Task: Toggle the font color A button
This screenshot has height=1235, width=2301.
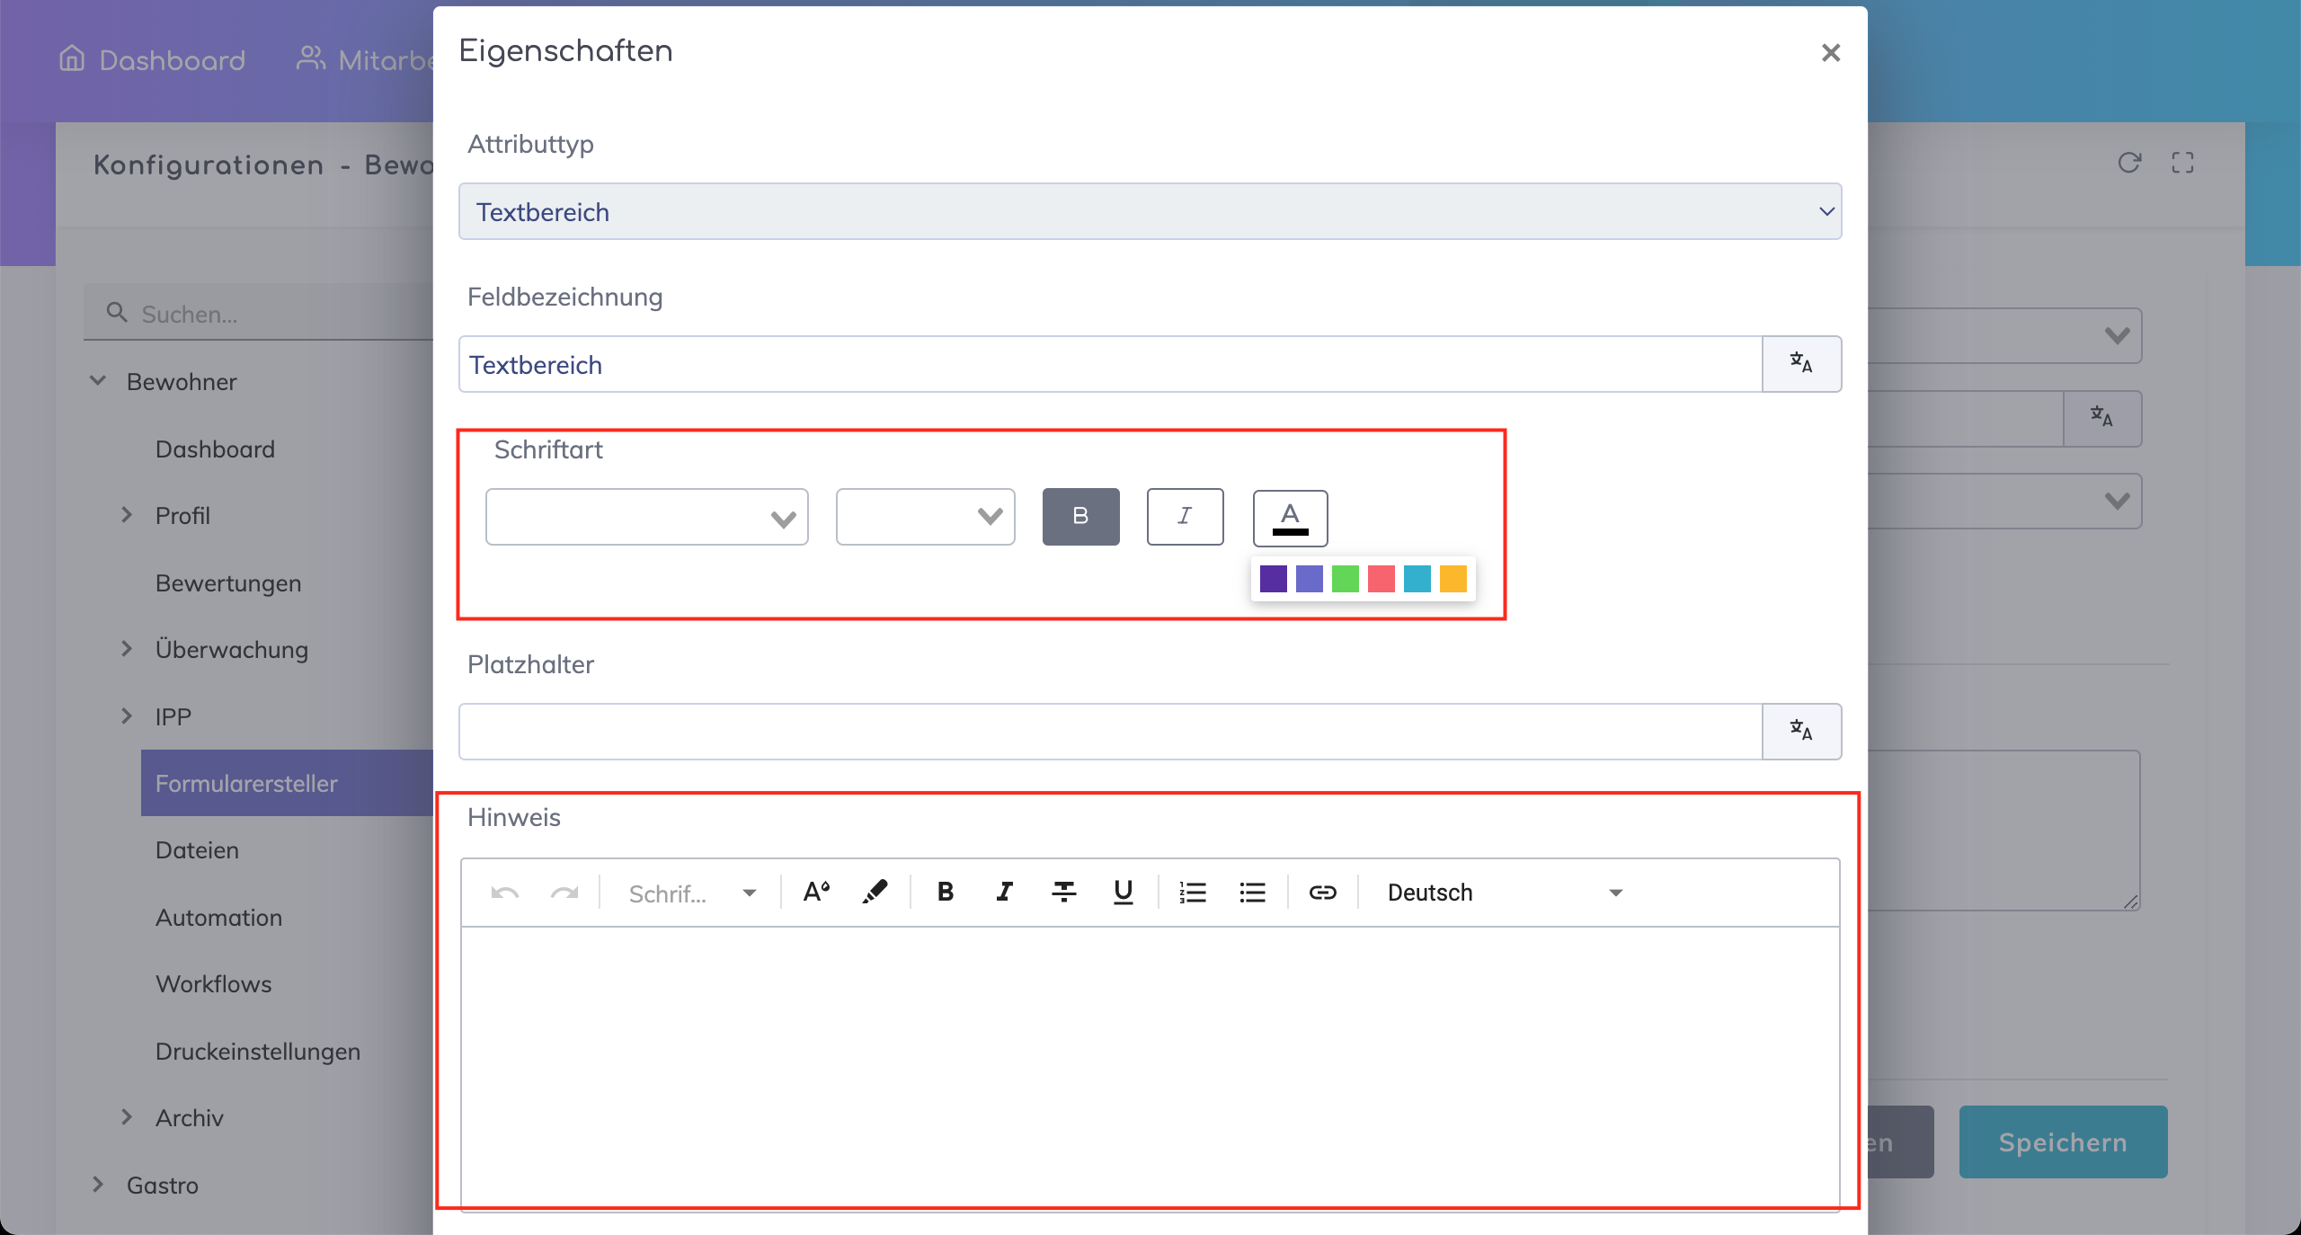Action: pos(1290,518)
